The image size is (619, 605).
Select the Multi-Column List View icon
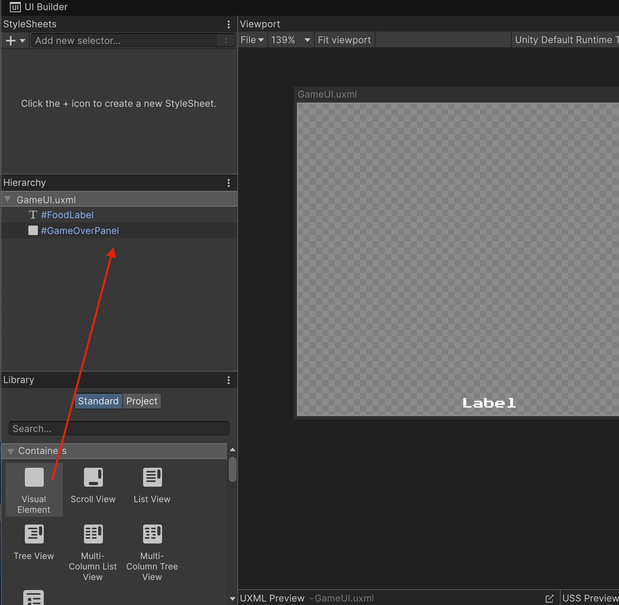click(x=93, y=534)
